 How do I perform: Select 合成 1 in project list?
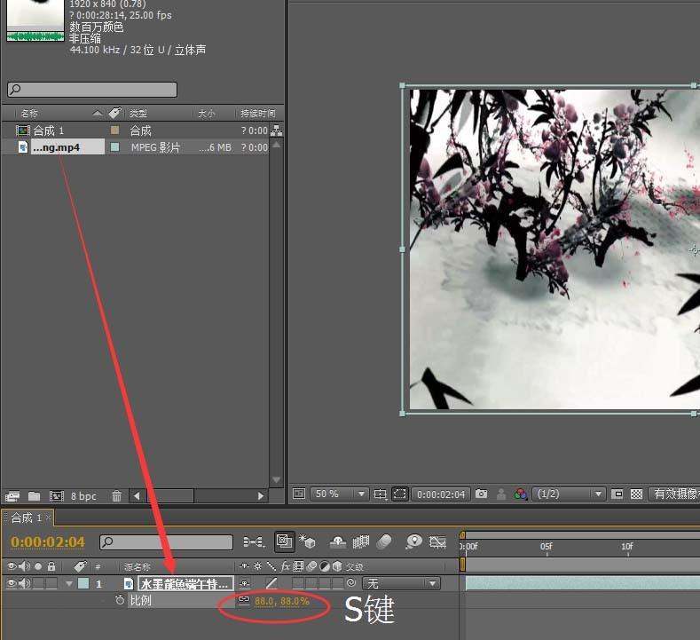point(49,130)
